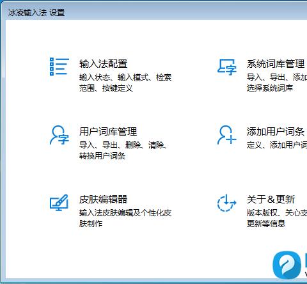
Task: Click the description 输入状态、输入模式、检索范围、按键定义
Action: [125, 83]
